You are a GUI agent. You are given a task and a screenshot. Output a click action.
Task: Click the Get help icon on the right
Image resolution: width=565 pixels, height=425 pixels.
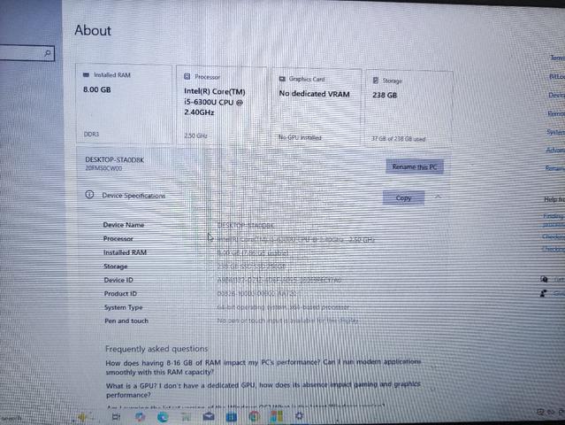click(544, 279)
